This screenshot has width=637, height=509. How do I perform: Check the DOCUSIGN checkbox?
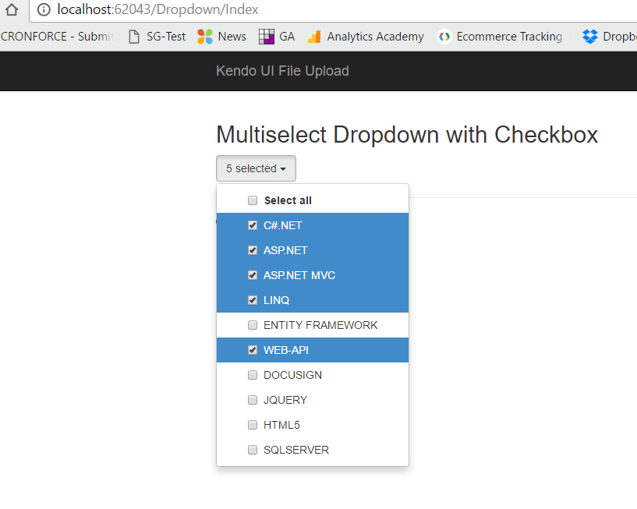pyautogui.click(x=253, y=375)
